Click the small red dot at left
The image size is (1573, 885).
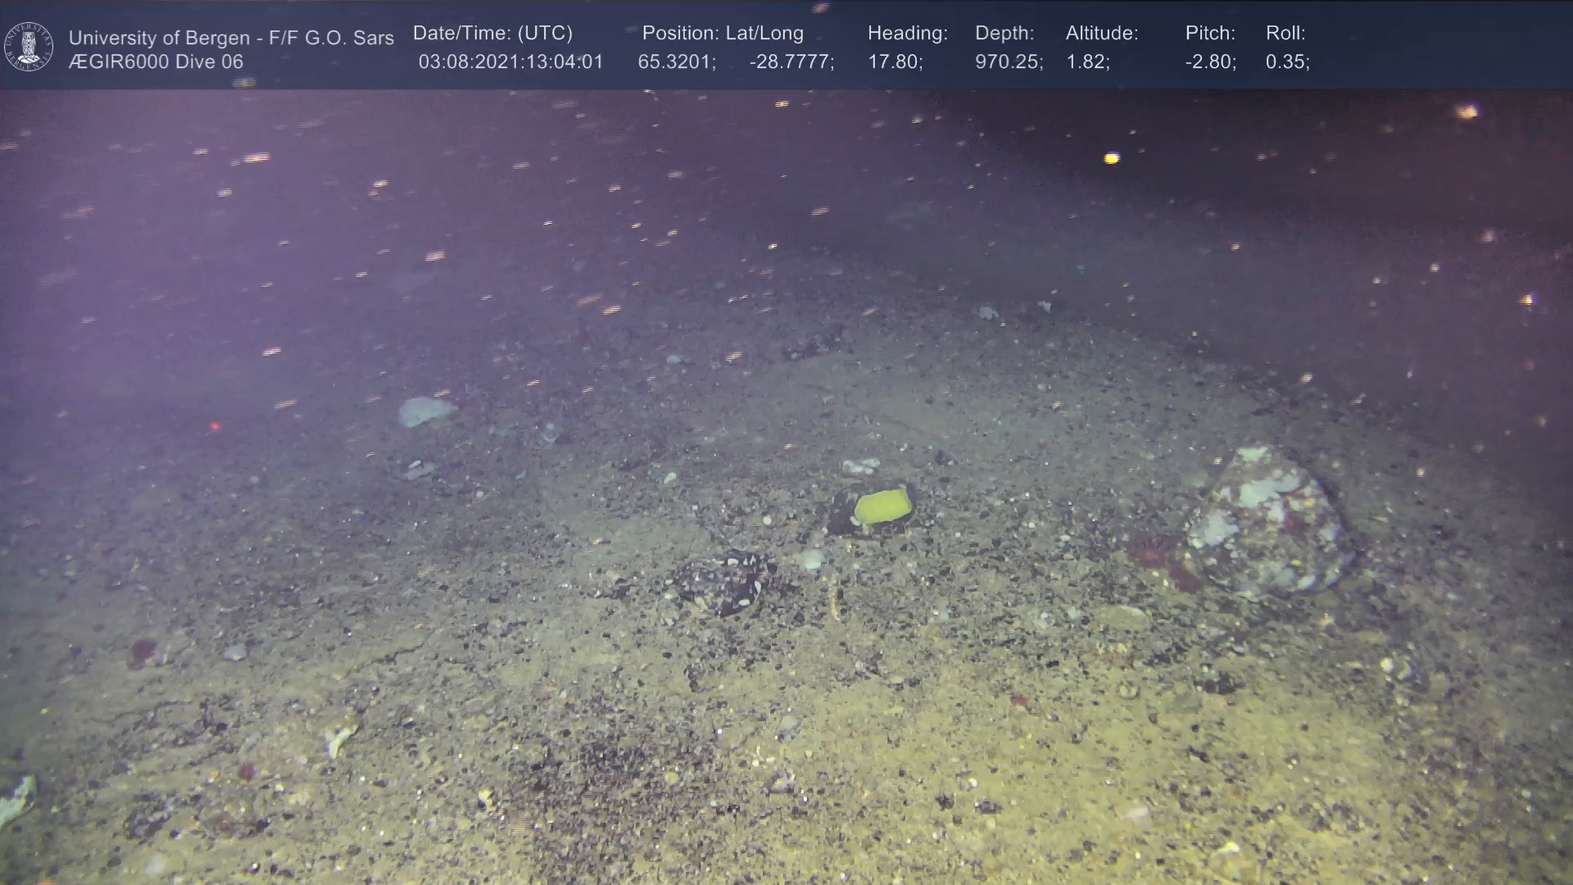pyautogui.click(x=215, y=426)
